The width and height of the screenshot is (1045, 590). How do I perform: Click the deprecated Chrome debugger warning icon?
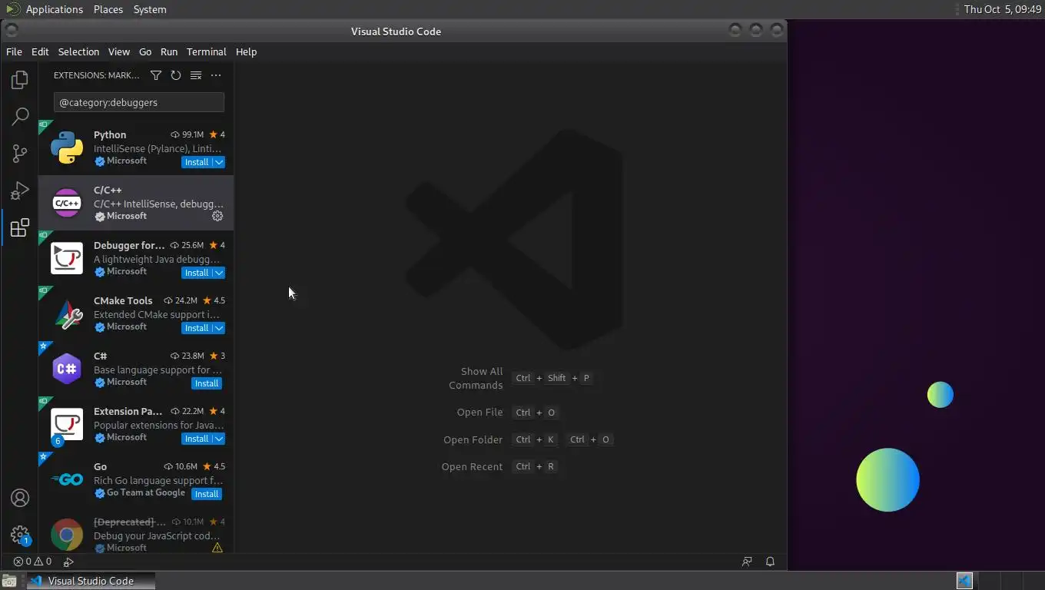pos(217,548)
